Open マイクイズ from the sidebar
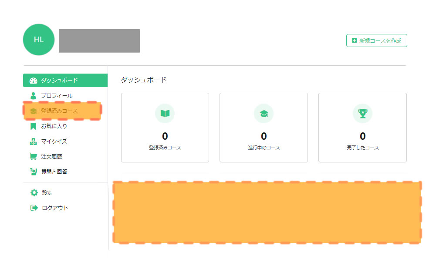This screenshot has width=436, height=270. [54, 142]
